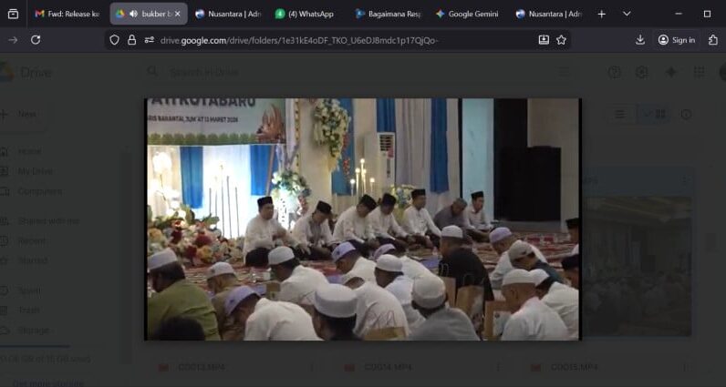The image size is (726, 387).
Task: Open the Firefox downloads panel
Action: click(x=640, y=40)
